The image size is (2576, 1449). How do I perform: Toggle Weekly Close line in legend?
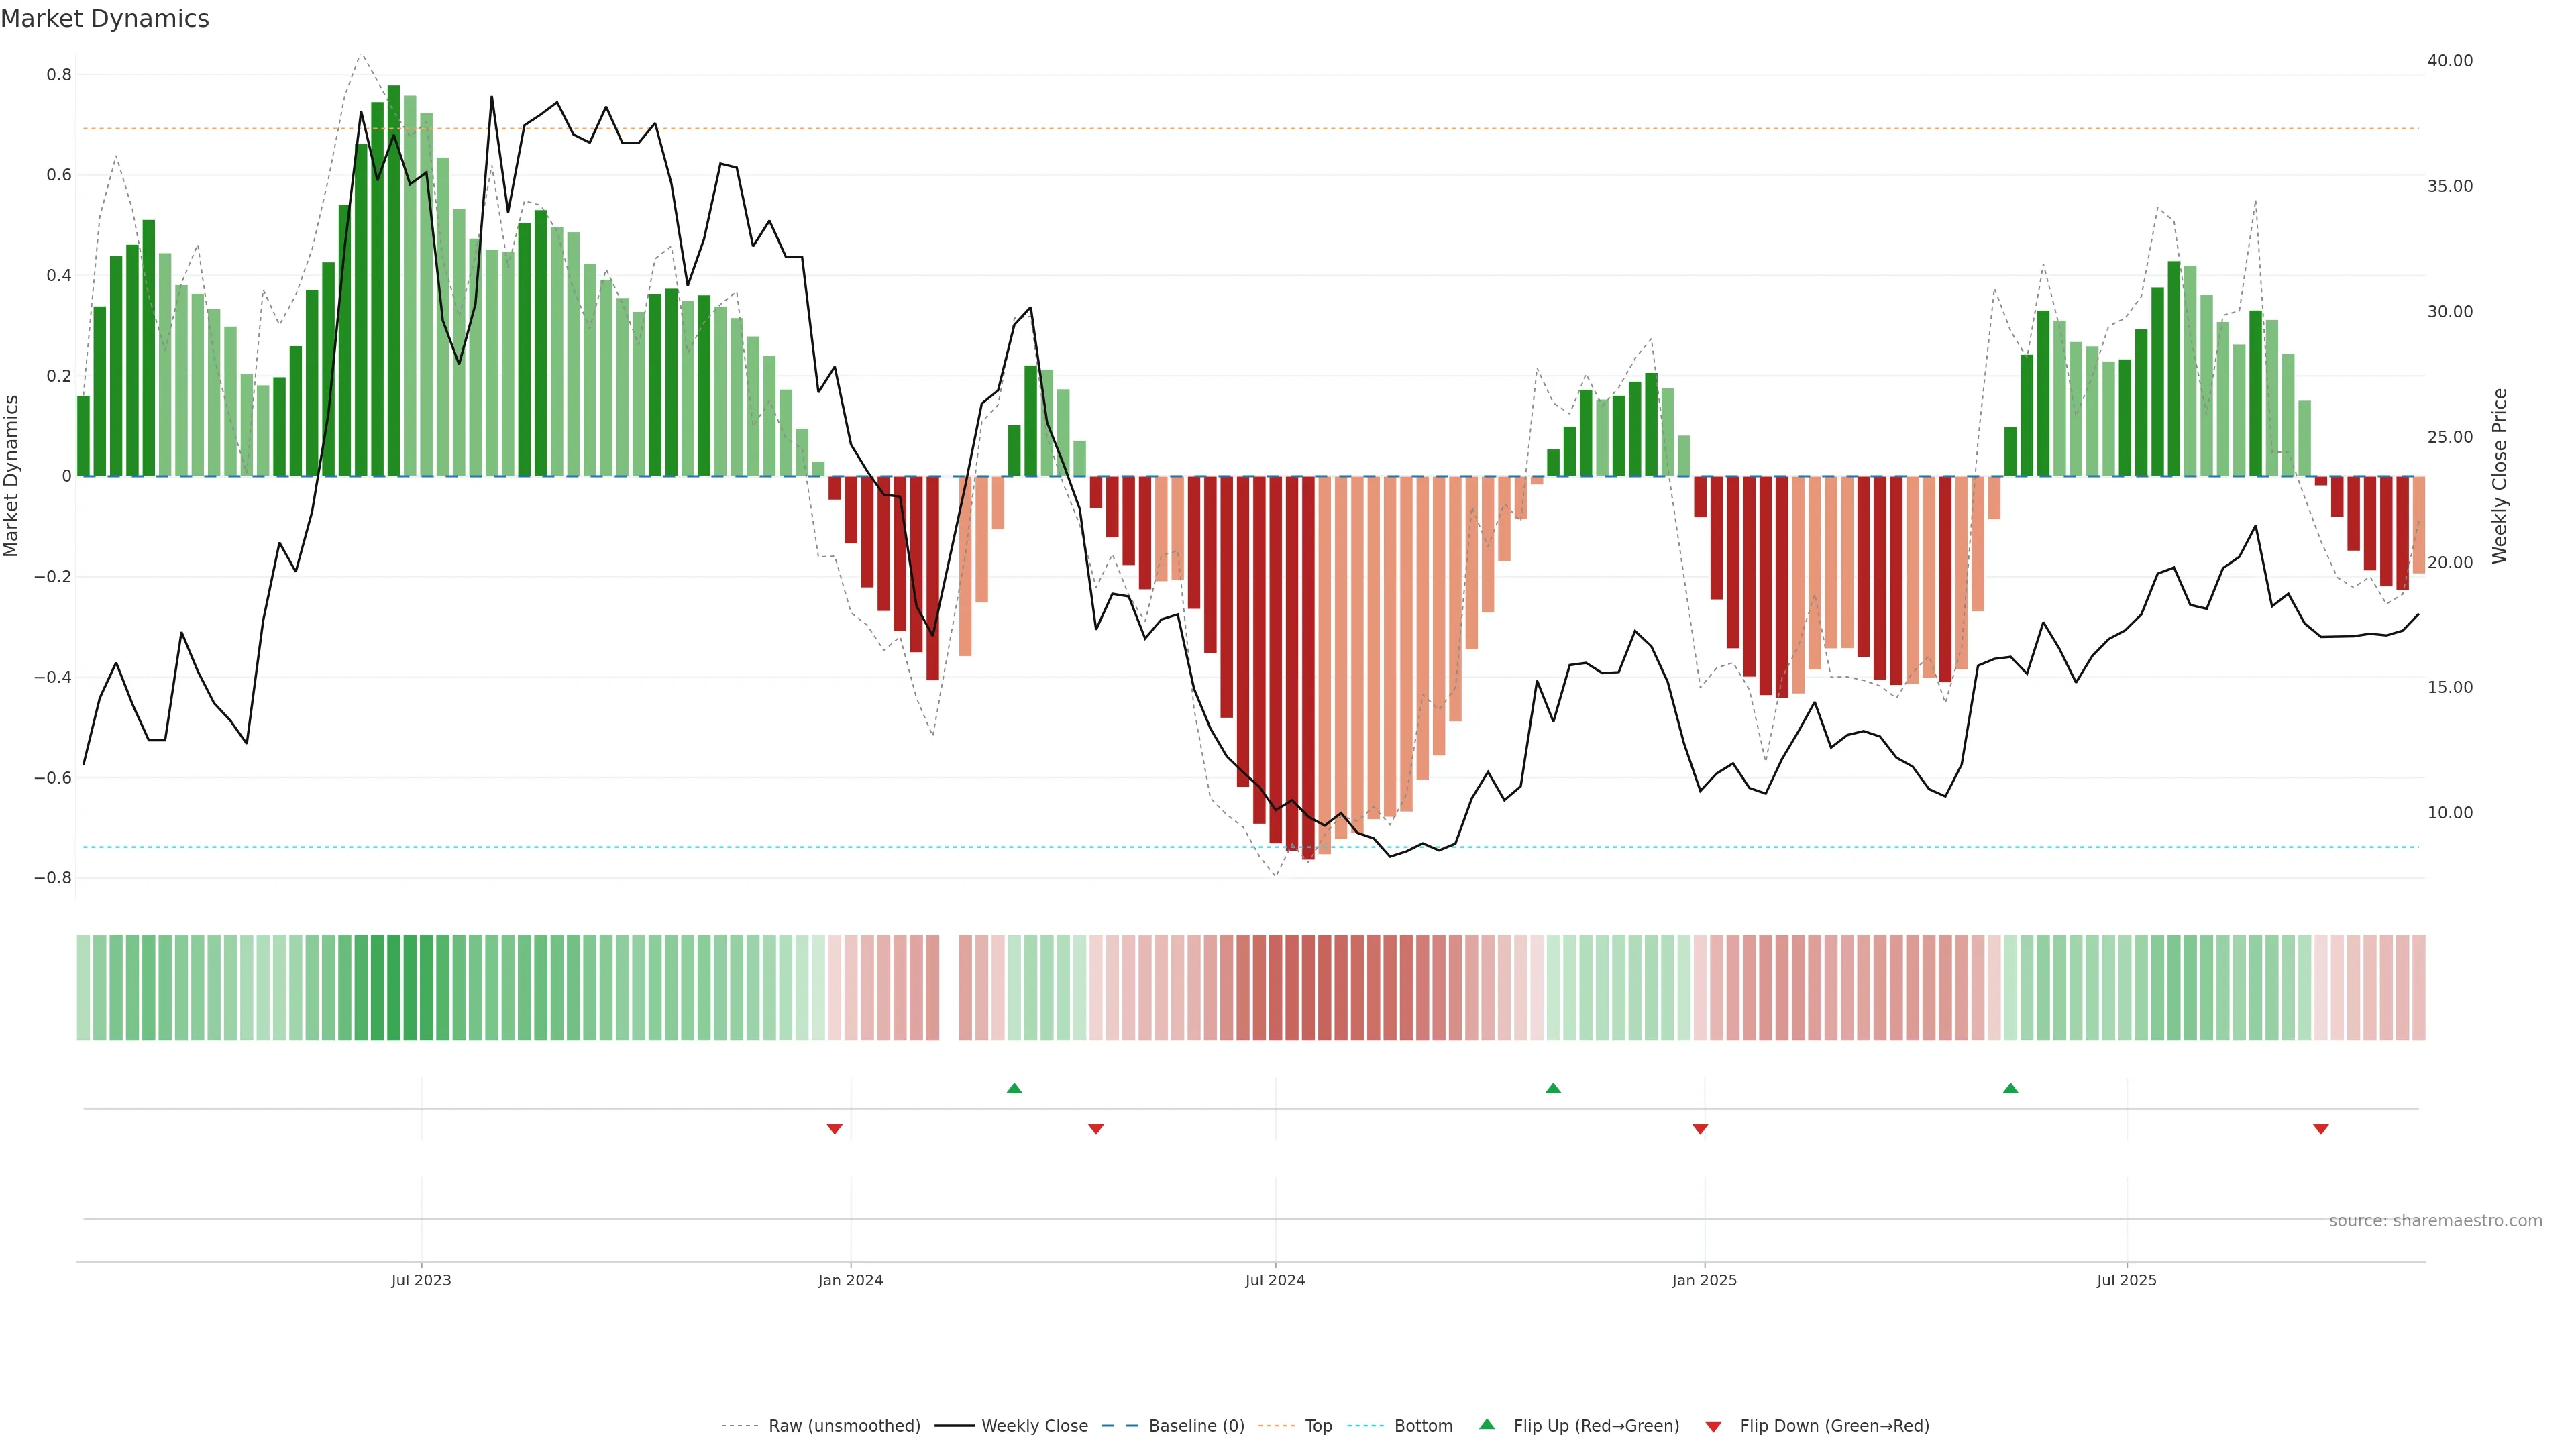(1034, 1426)
